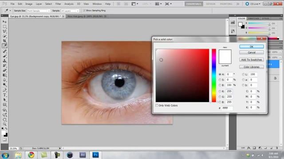Select the Crop tool
Screen dimensions: 284x159
(x=4, y=41)
